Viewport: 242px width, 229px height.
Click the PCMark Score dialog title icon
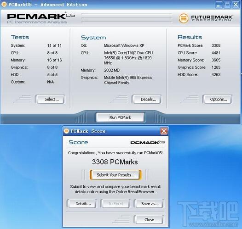pos(66,131)
